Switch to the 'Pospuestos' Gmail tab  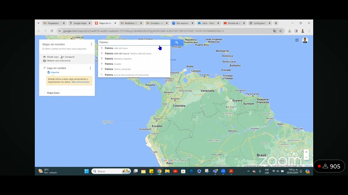[53, 23]
